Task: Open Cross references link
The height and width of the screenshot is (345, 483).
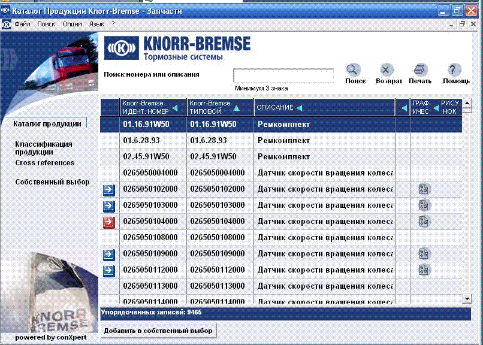Action: 45,163
